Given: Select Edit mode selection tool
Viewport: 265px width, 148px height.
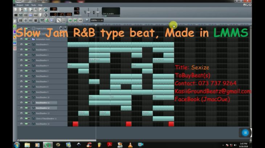Looking at the screenshot, I should [64, 21].
